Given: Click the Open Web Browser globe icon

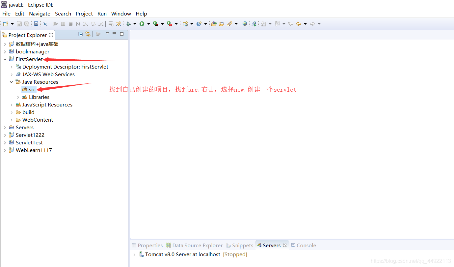Looking at the screenshot, I should (245, 24).
